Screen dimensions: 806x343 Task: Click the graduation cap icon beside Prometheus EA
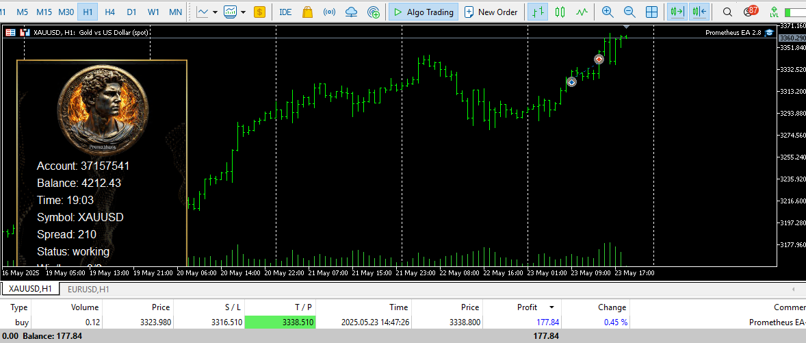coord(769,32)
